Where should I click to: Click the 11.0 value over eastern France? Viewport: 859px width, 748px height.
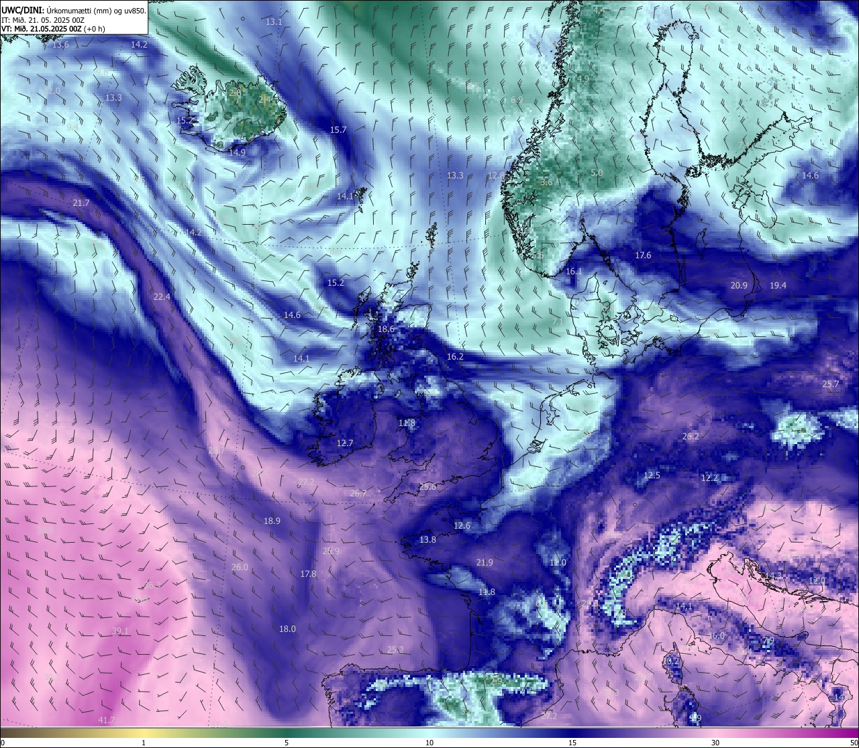pos(558,562)
